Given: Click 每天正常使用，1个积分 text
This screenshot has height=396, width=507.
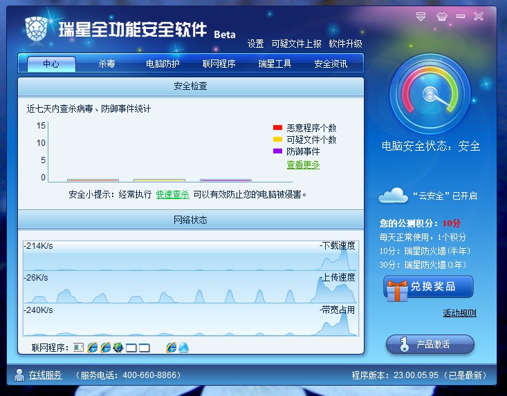Looking at the screenshot, I should click(x=423, y=238).
